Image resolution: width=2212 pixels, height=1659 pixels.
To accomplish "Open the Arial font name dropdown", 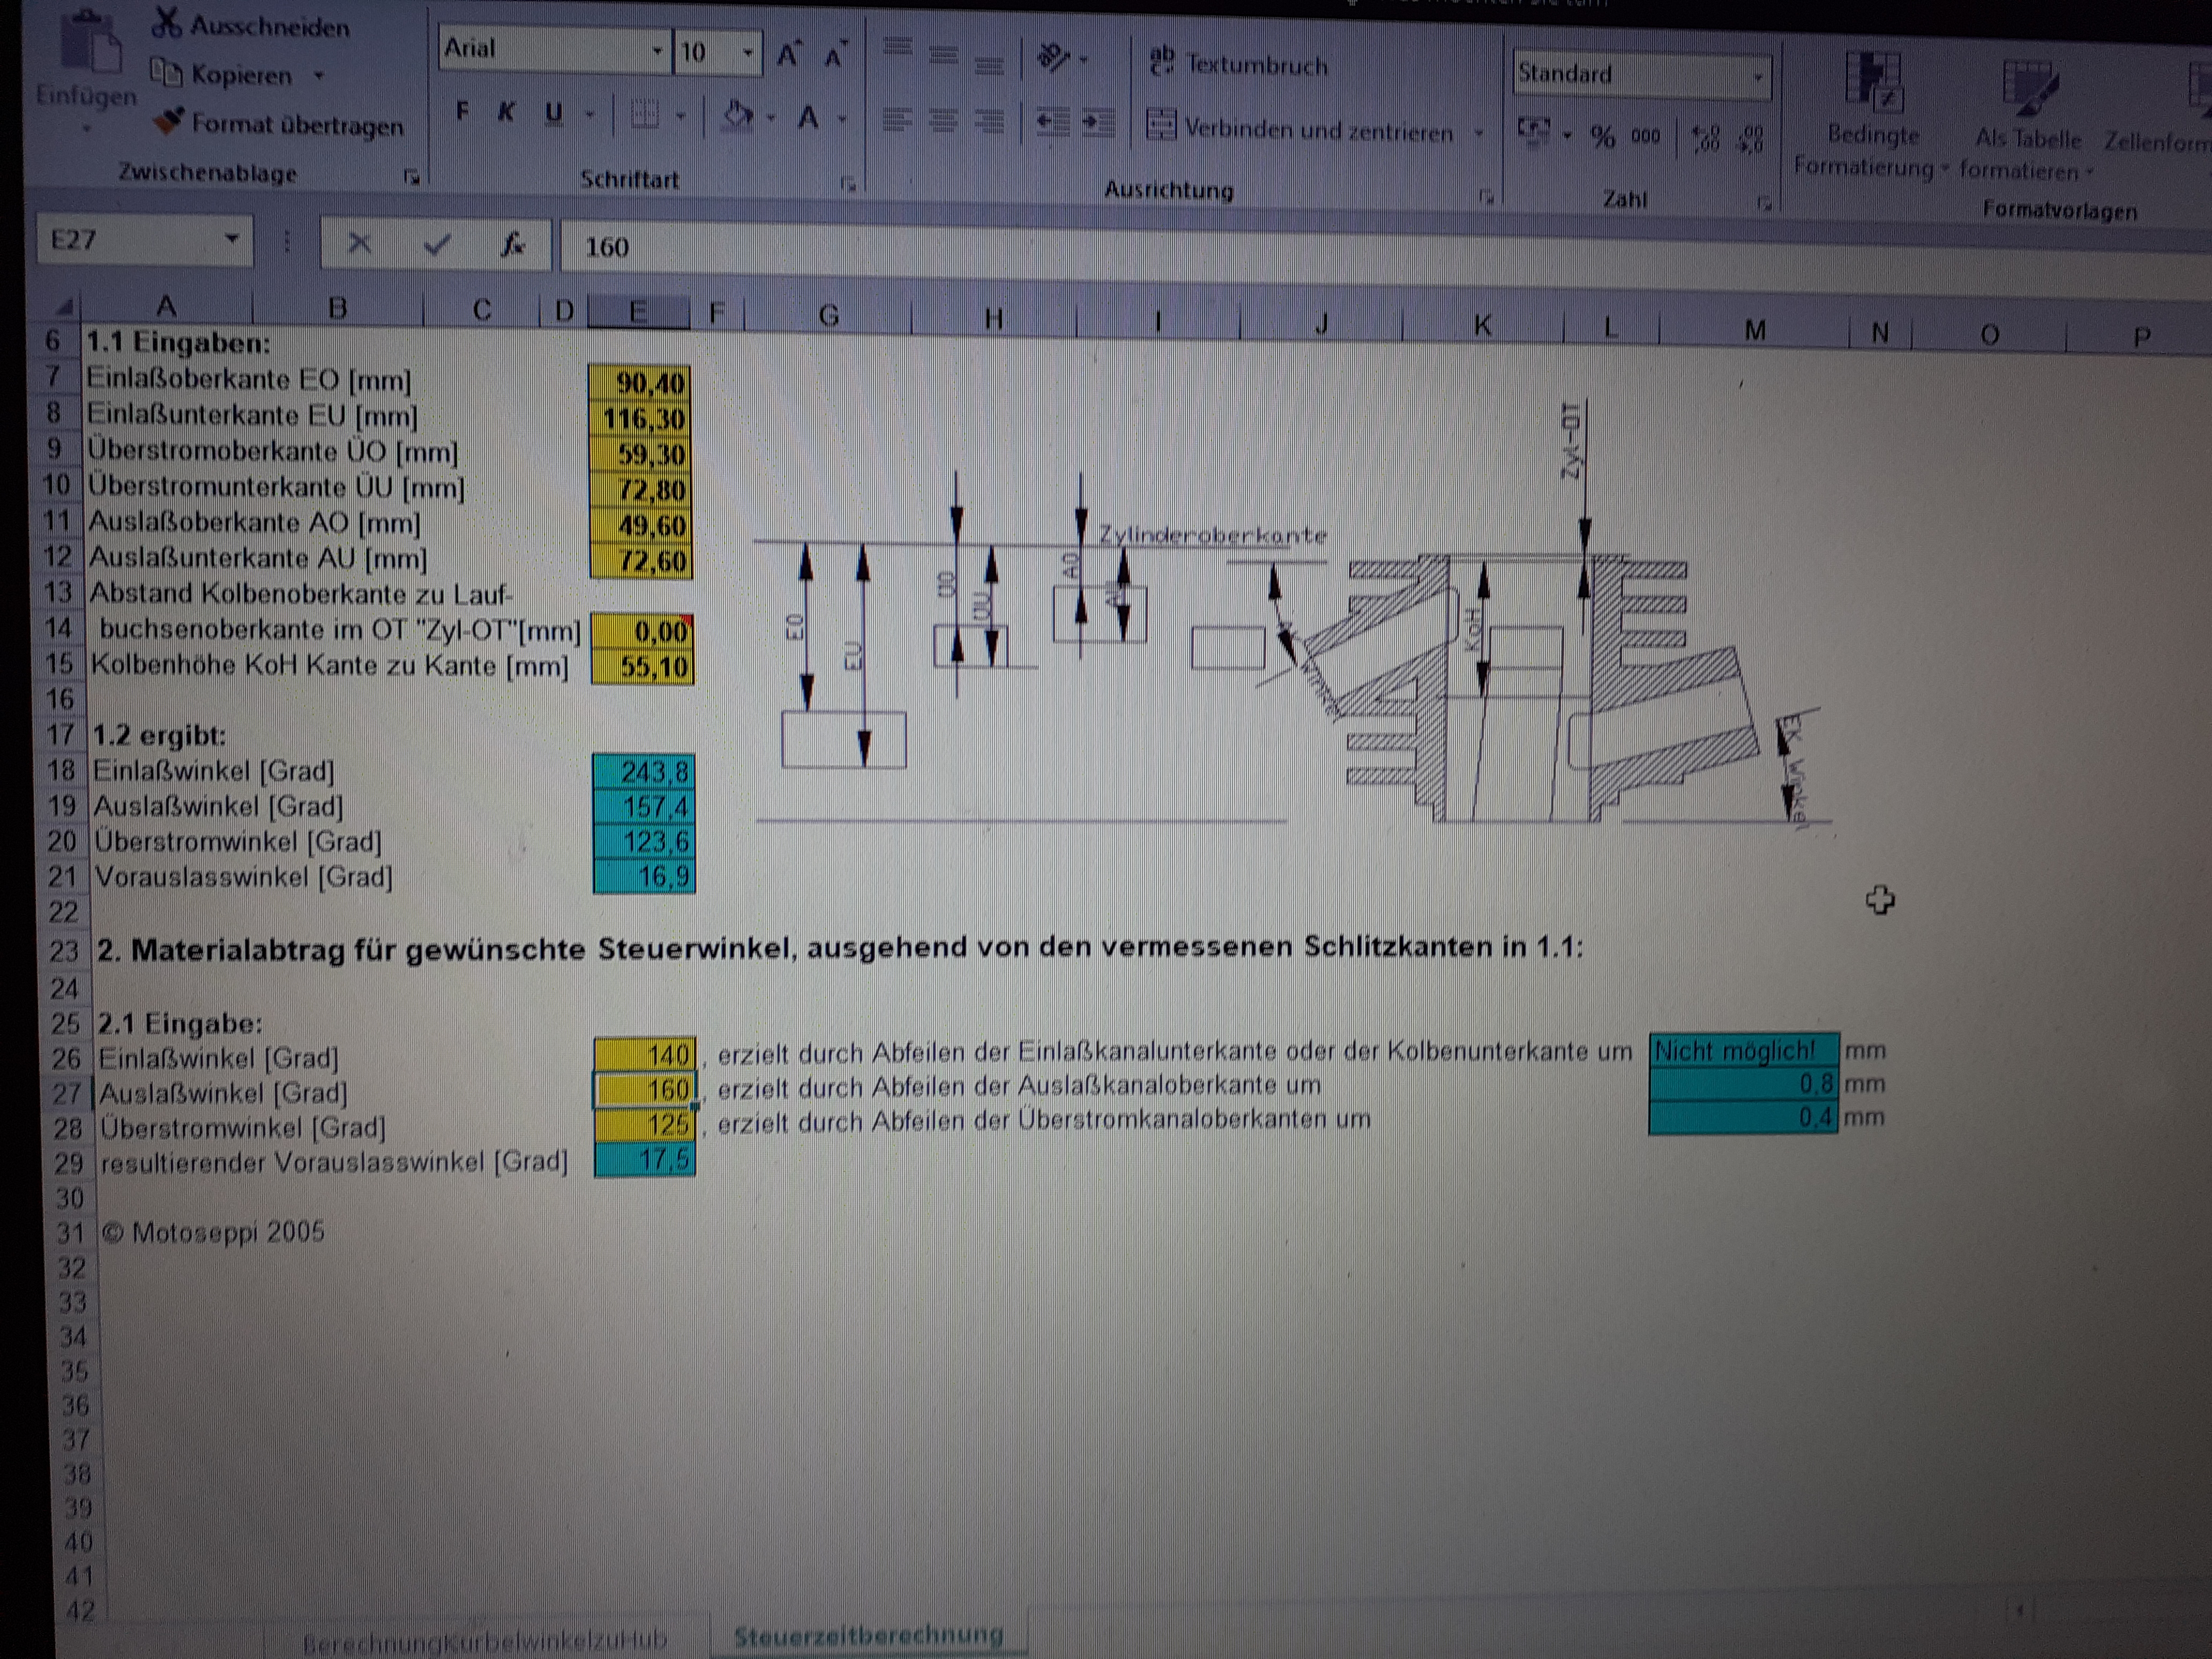I will (x=657, y=51).
